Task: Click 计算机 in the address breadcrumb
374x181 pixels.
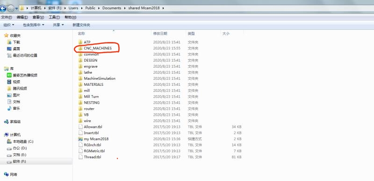Action: click(x=36, y=8)
